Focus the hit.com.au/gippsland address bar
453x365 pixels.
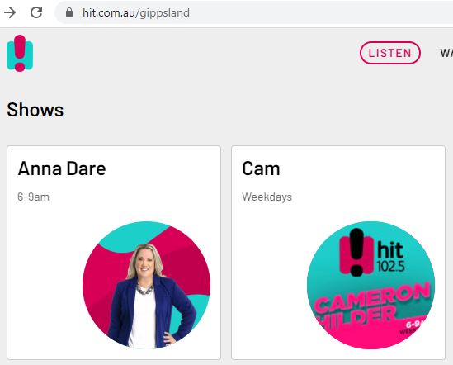click(x=254, y=12)
